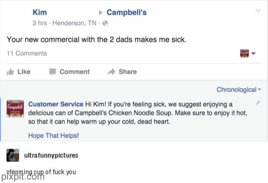The image size is (268, 183).
Task: Click the Campbell's avatar beside Customer Service reply
Action: pos(15,108)
